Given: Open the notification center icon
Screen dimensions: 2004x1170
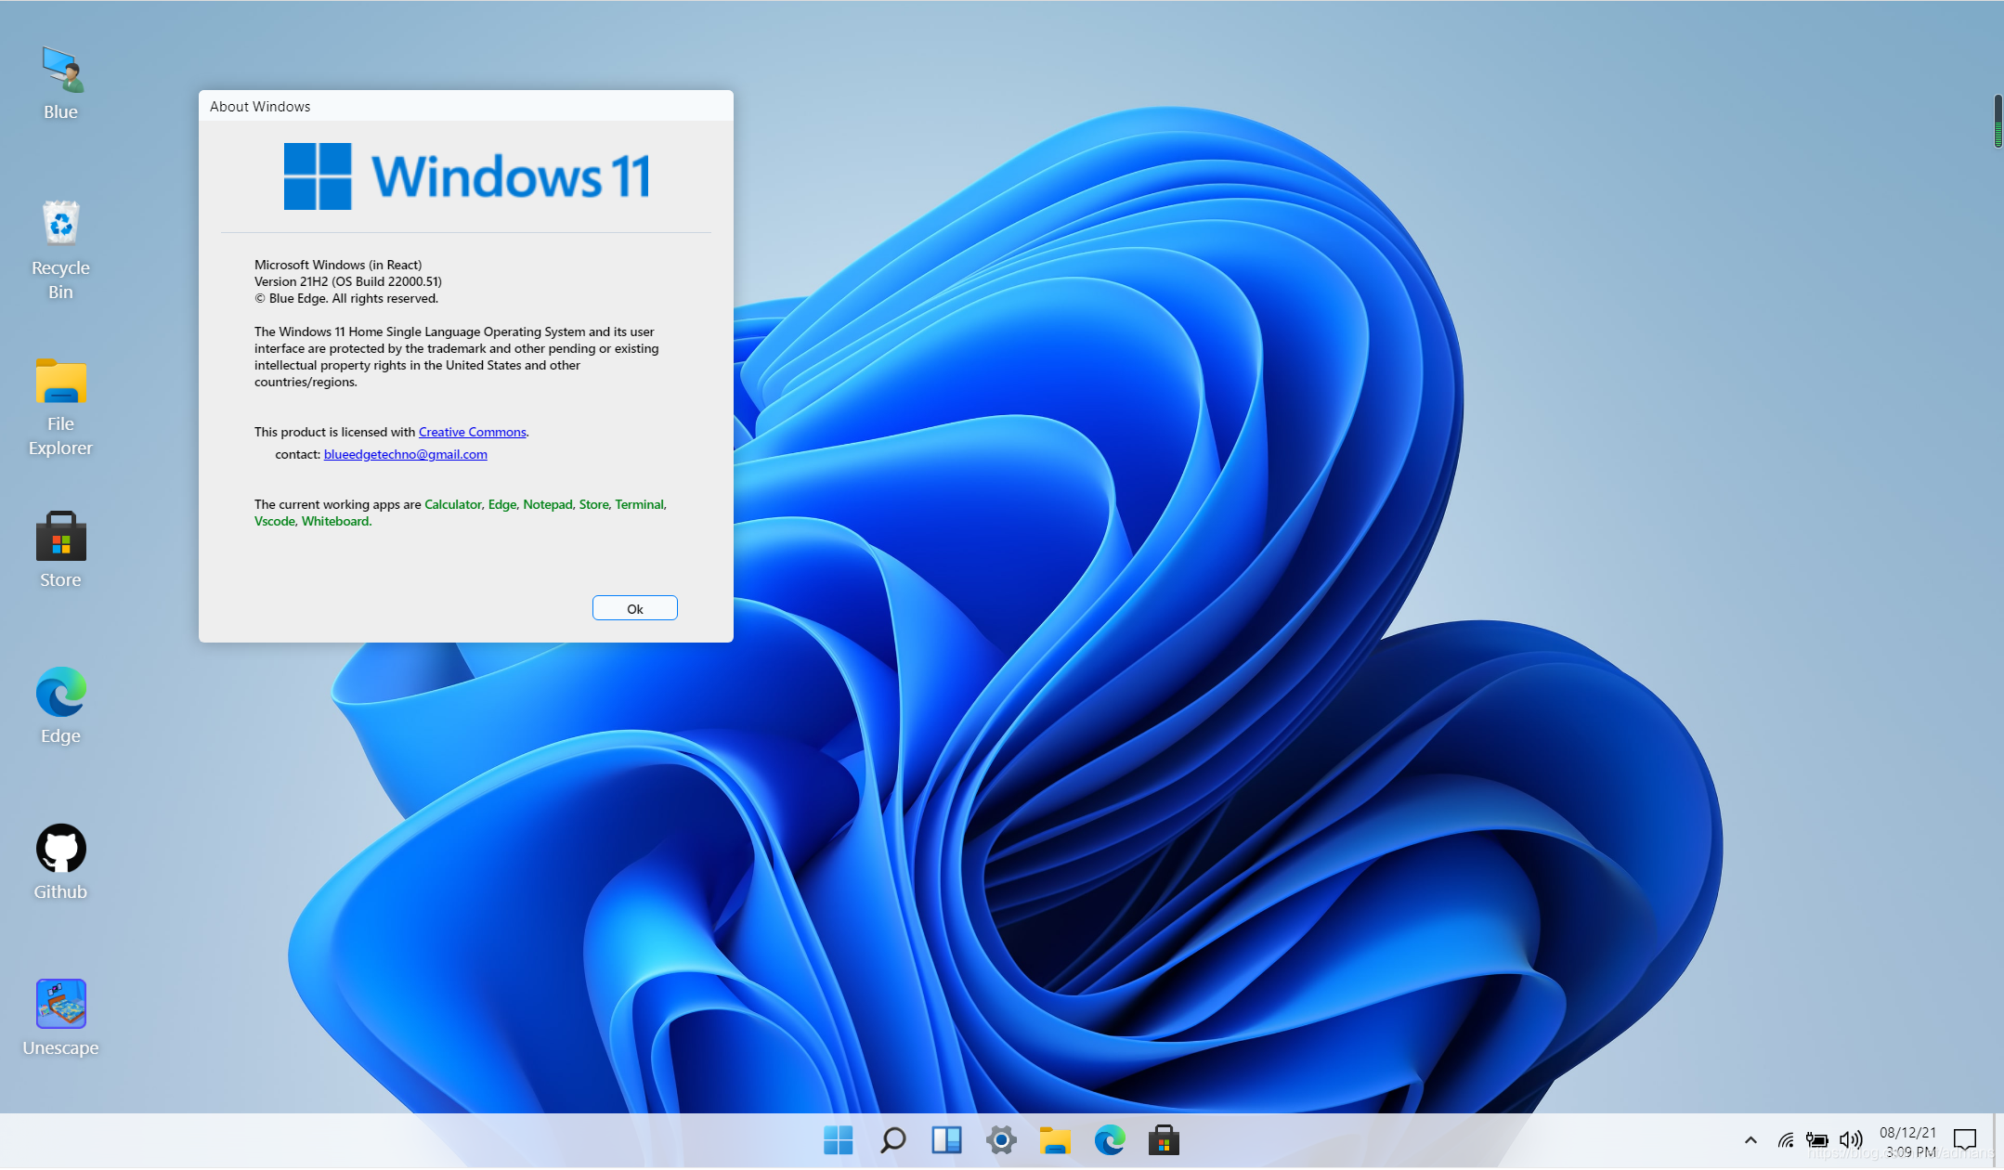Looking at the screenshot, I should point(1965,1140).
